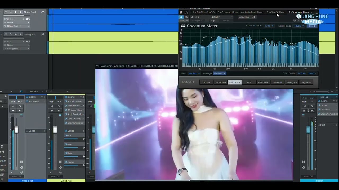Image resolution: width=339 pixels, height=190 pixels.
Task: Bypass the Auto-Tune Pro insert
Action: tap(66, 101)
